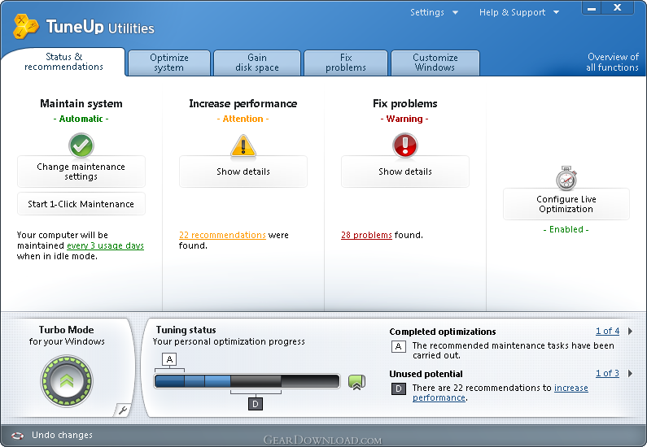Open the 28 problems link

click(x=366, y=235)
